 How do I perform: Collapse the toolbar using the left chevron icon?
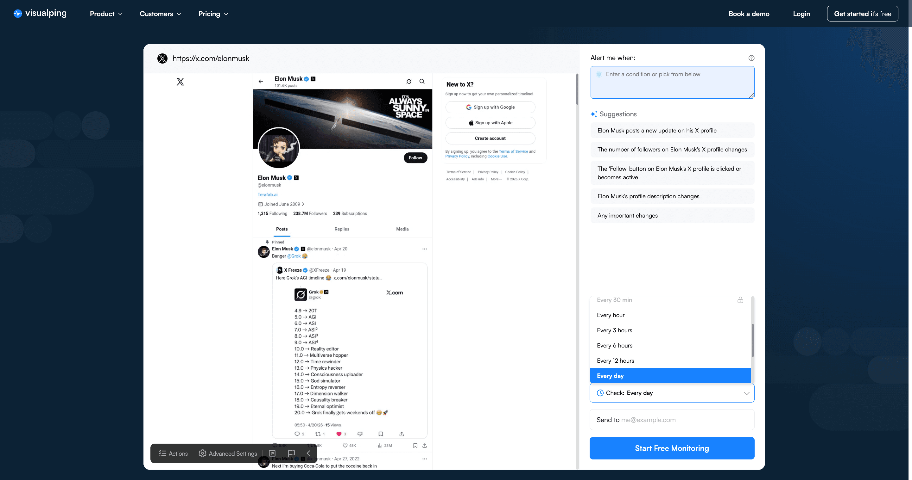pos(308,453)
